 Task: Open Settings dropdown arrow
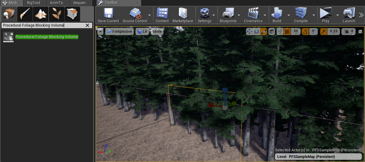[x=214, y=15]
